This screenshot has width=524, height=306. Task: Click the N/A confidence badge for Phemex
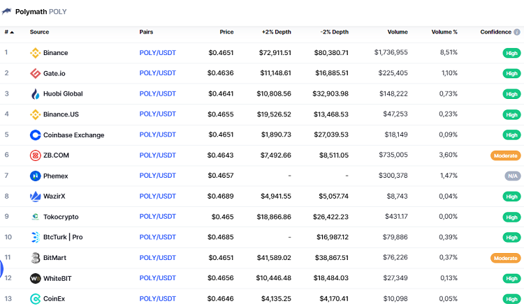[x=512, y=176]
